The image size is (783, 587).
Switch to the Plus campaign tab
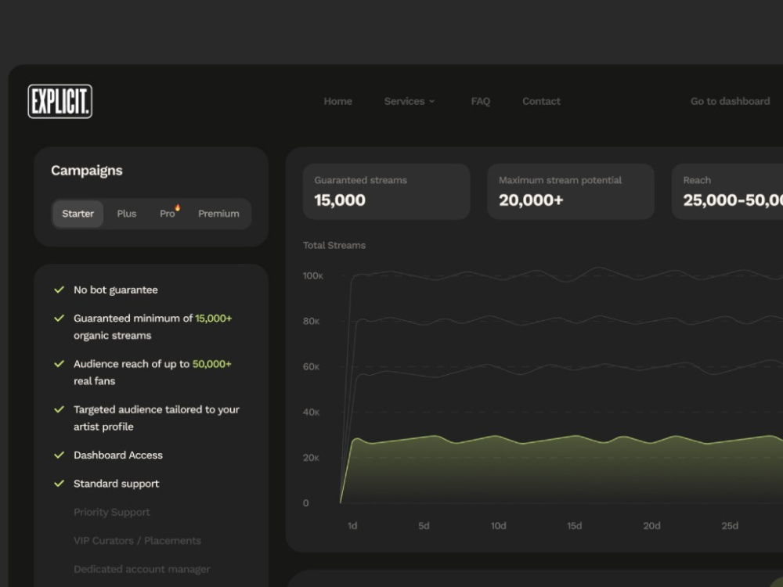(x=127, y=214)
